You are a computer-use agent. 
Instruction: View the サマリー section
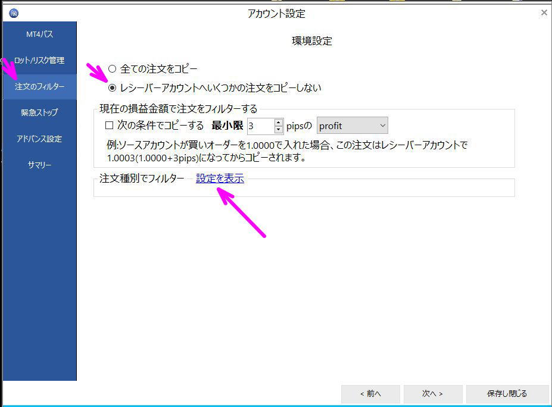coord(39,165)
